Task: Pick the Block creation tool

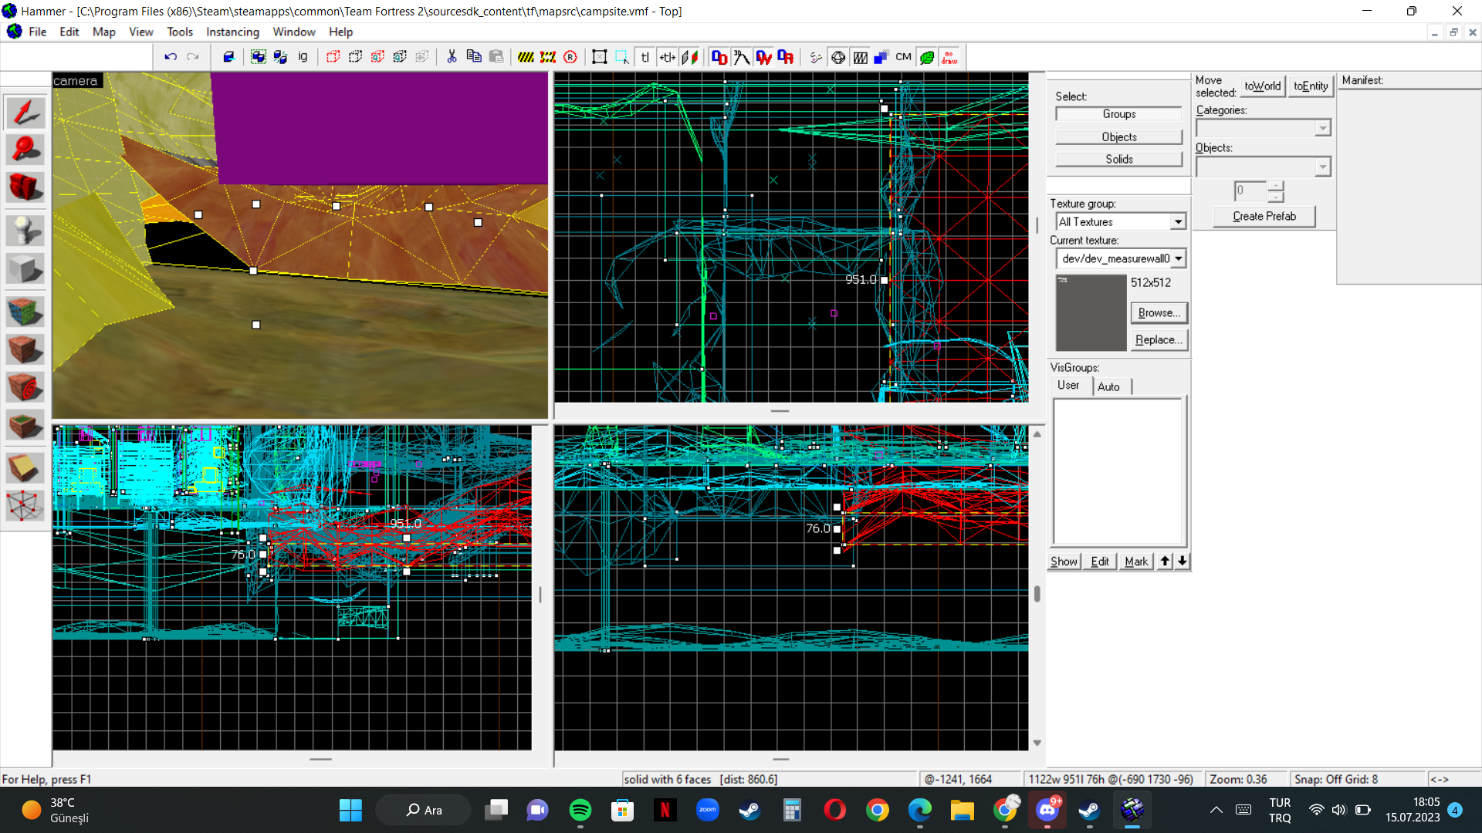Action: coord(25,268)
